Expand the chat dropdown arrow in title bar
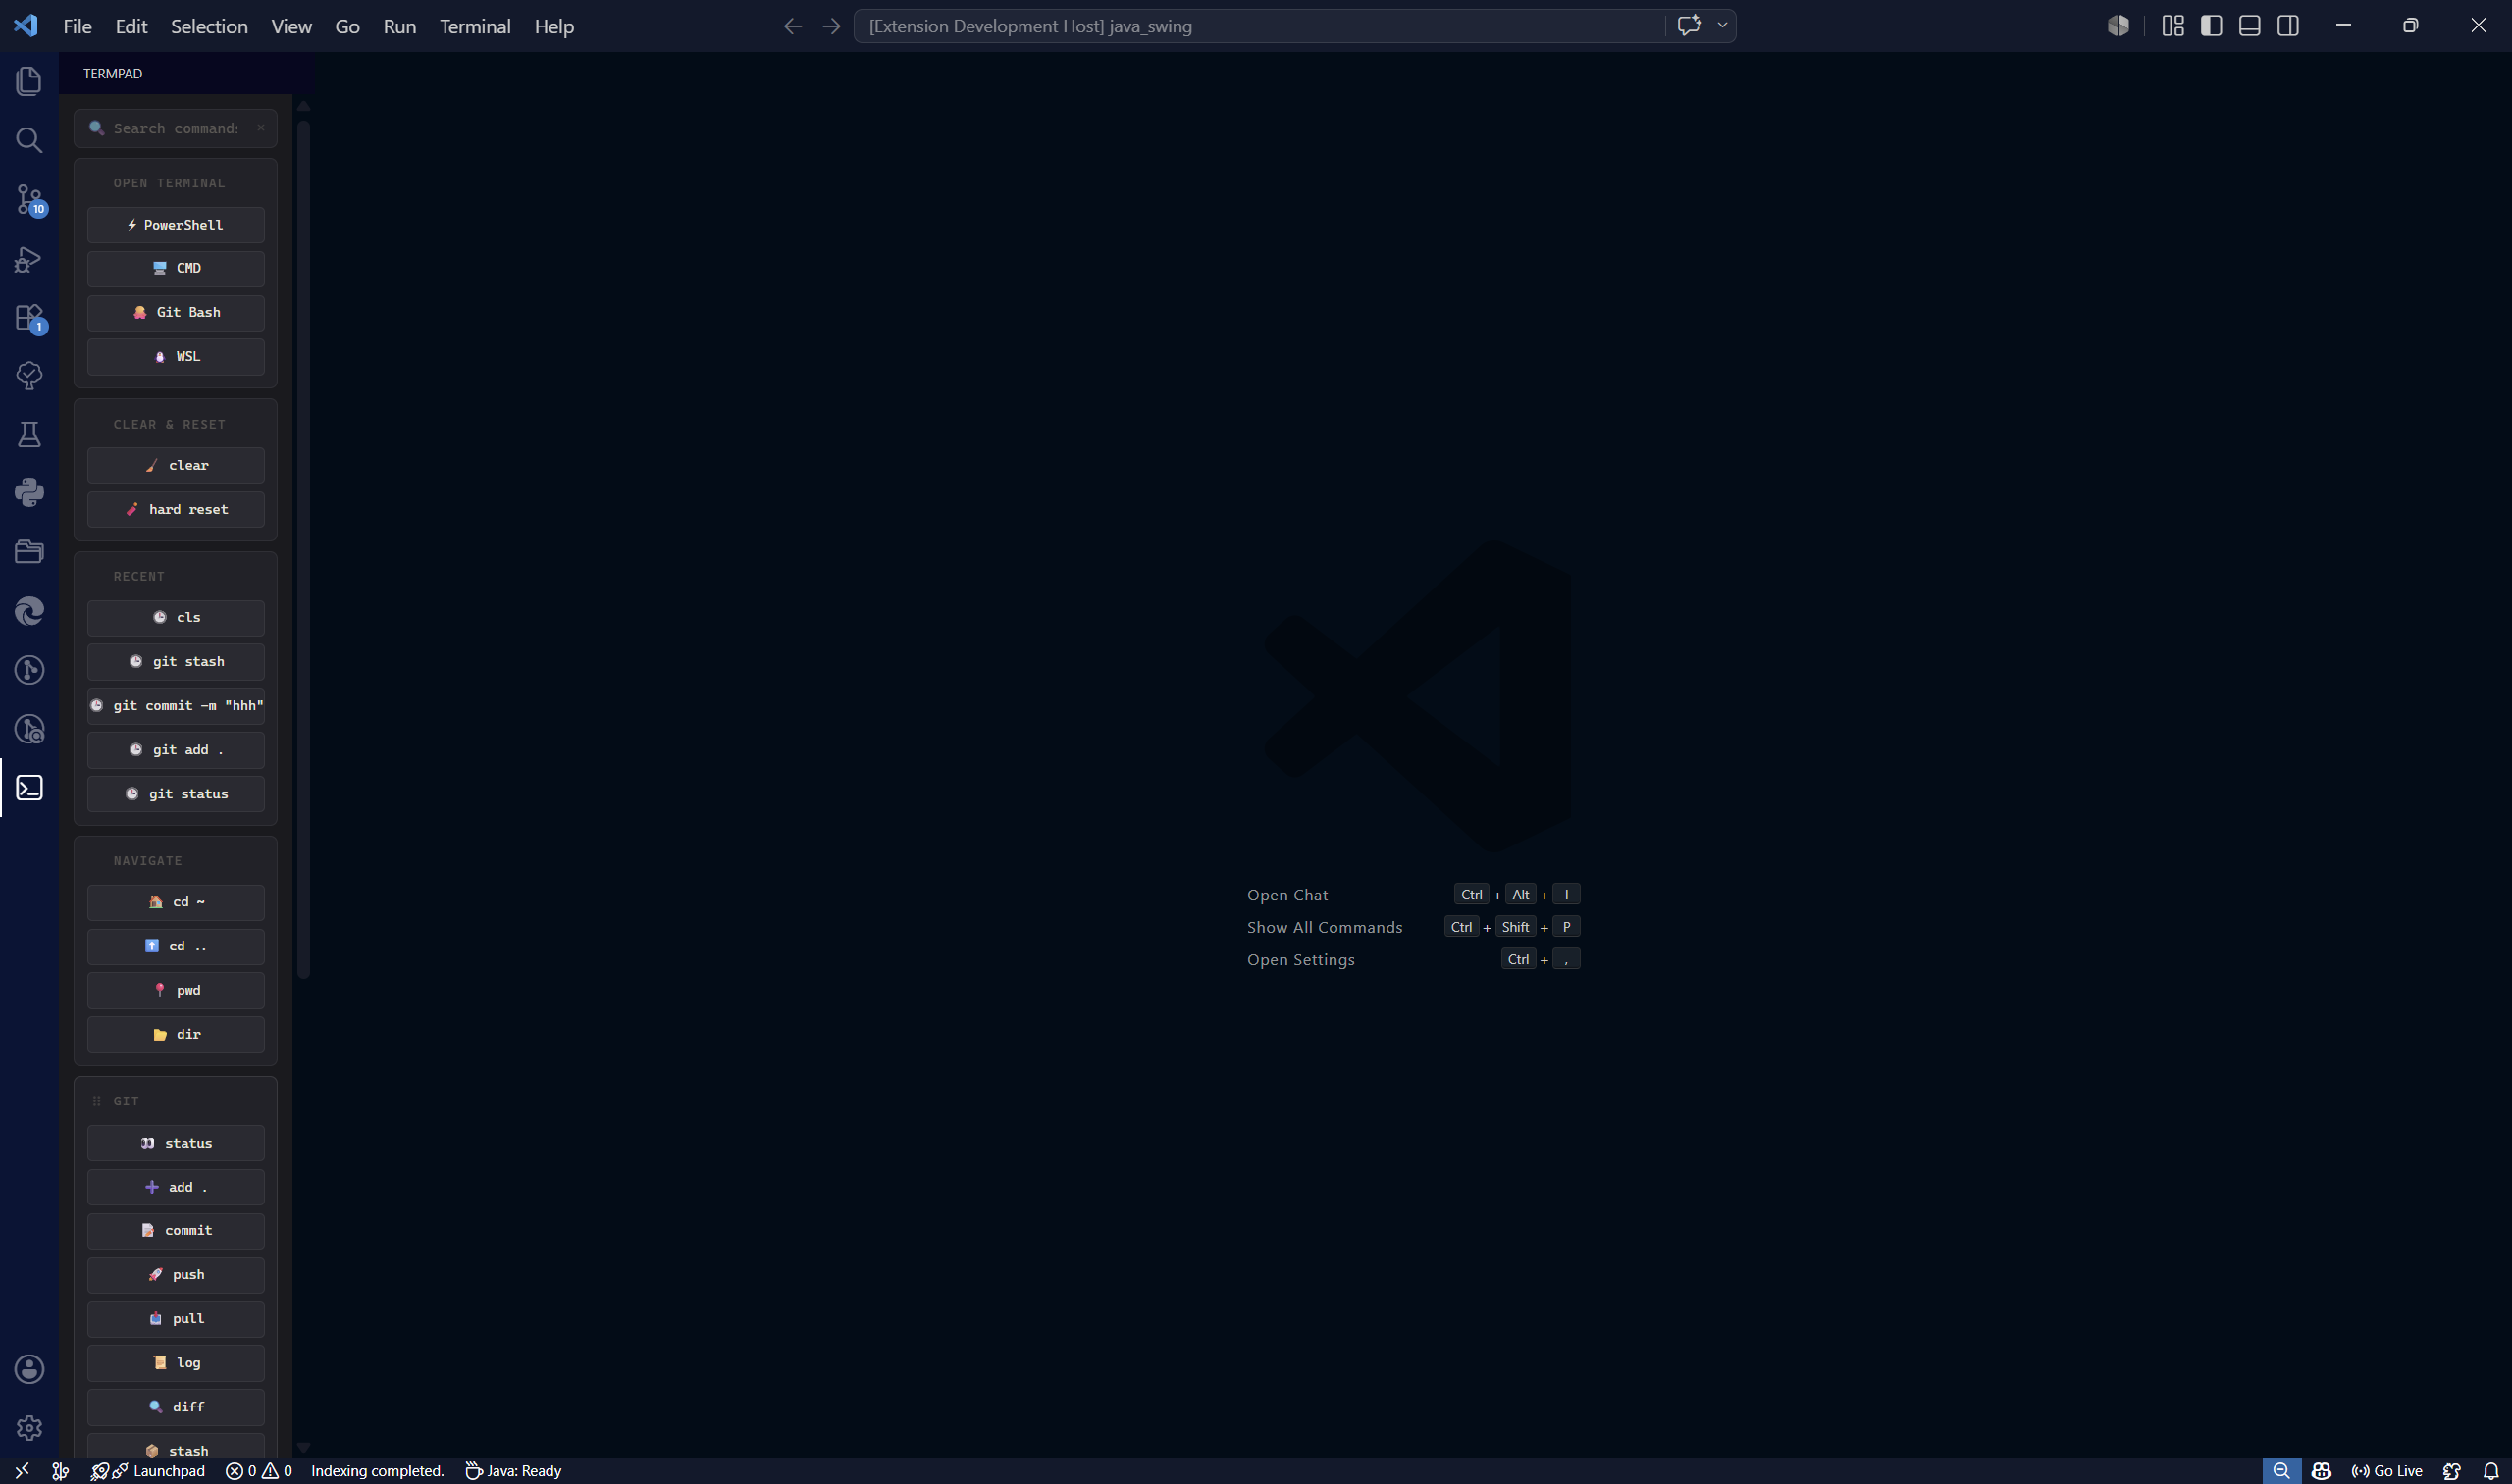 (1722, 26)
